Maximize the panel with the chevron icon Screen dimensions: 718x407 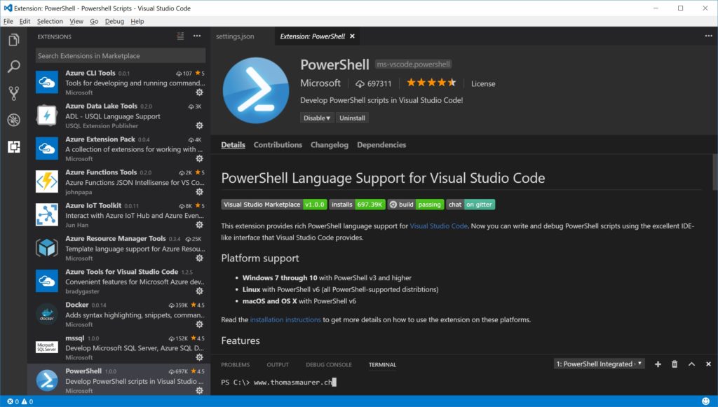click(x=691, y=364)
